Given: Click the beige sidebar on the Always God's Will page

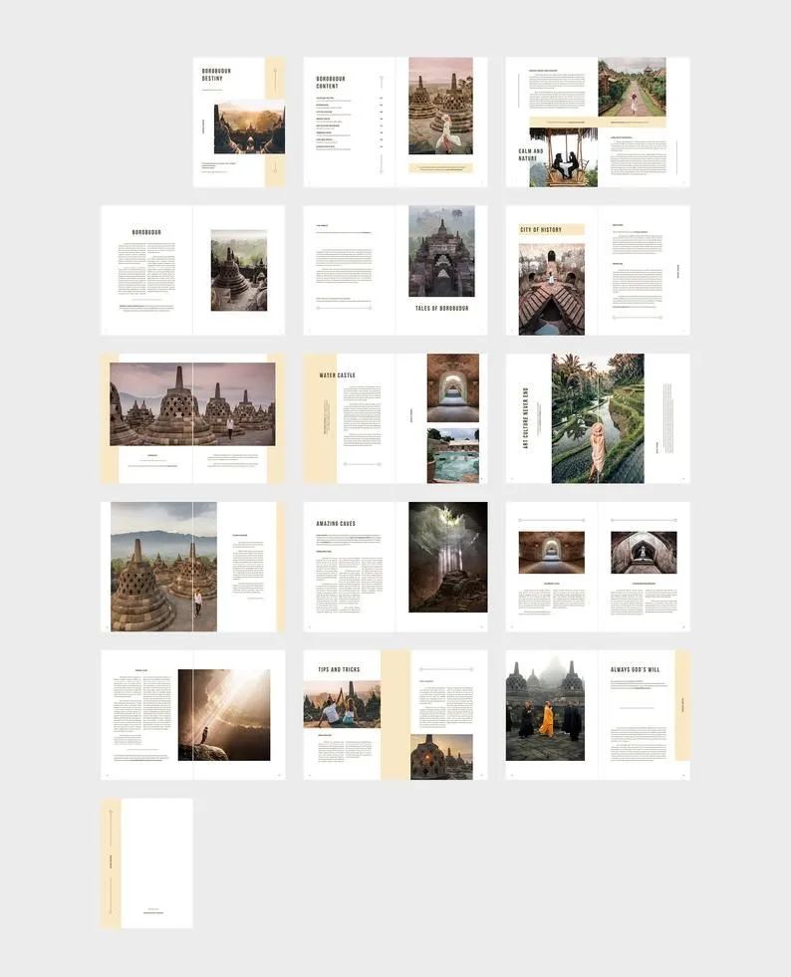Looking at the screenshot, I should coord(682,705).
